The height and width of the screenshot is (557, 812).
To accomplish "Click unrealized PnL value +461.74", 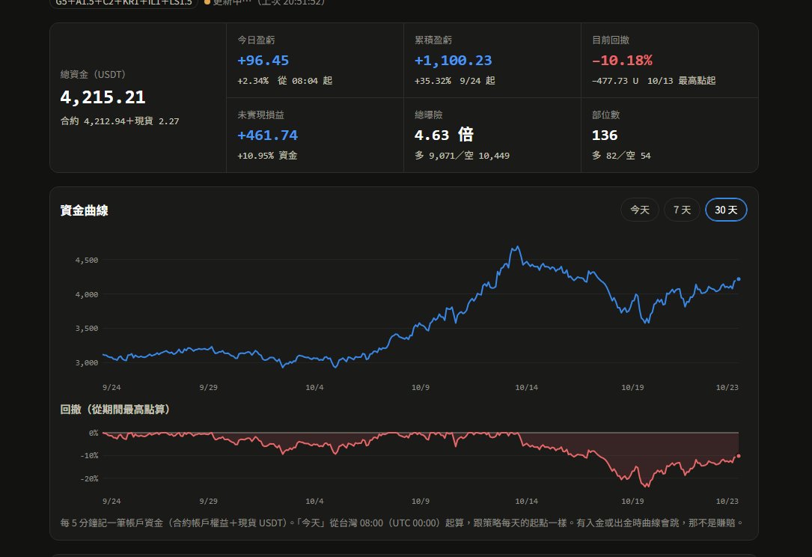I will pos(268,136).
